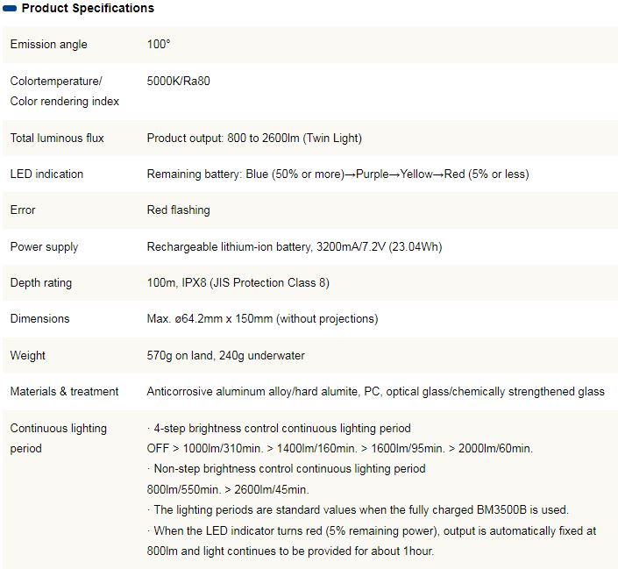This screenshot has height=569, width=618.
Task: Click the Total luminous flux label
Action: tap(59, 138)
